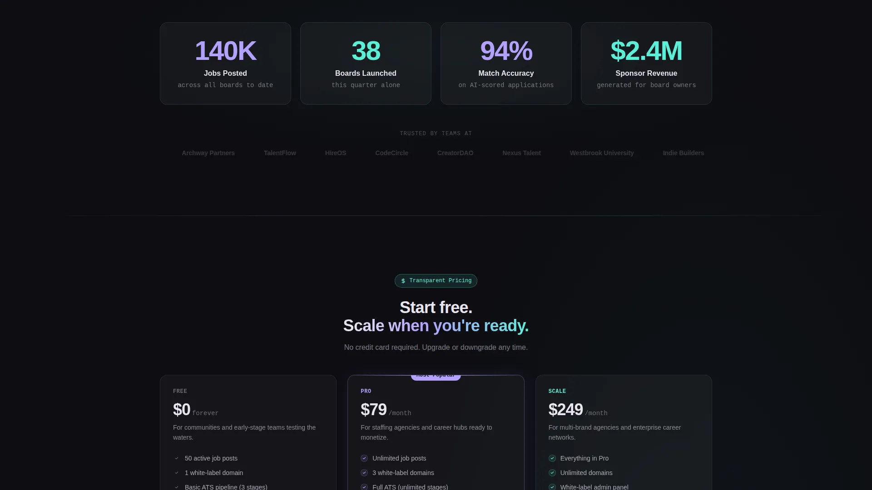Open the CreatorDAO logo link

pyautogui.click(x=455, y=153)
